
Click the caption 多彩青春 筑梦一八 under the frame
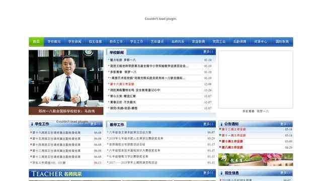point(256,111)
